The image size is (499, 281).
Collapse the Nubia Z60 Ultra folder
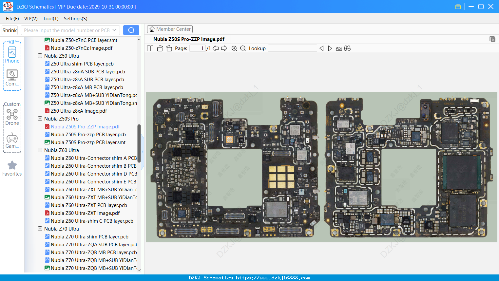(x=40, y=150)
